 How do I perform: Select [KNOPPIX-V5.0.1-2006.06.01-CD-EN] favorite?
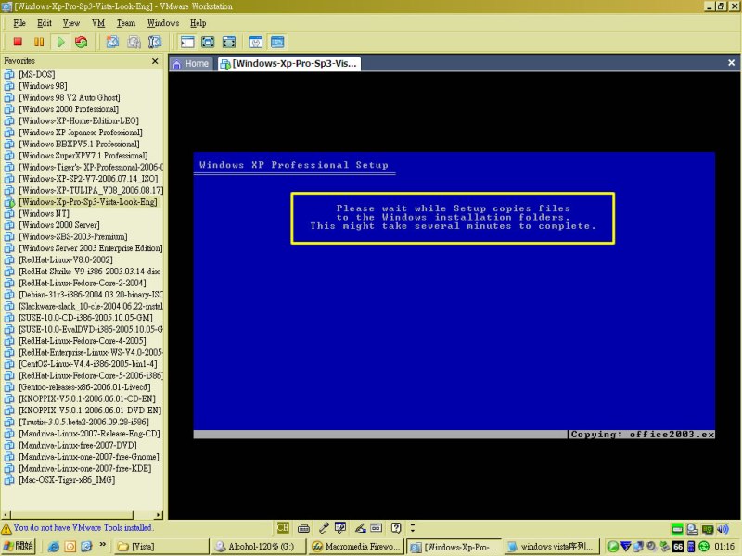pyautogui.click(x=87, y=398)
